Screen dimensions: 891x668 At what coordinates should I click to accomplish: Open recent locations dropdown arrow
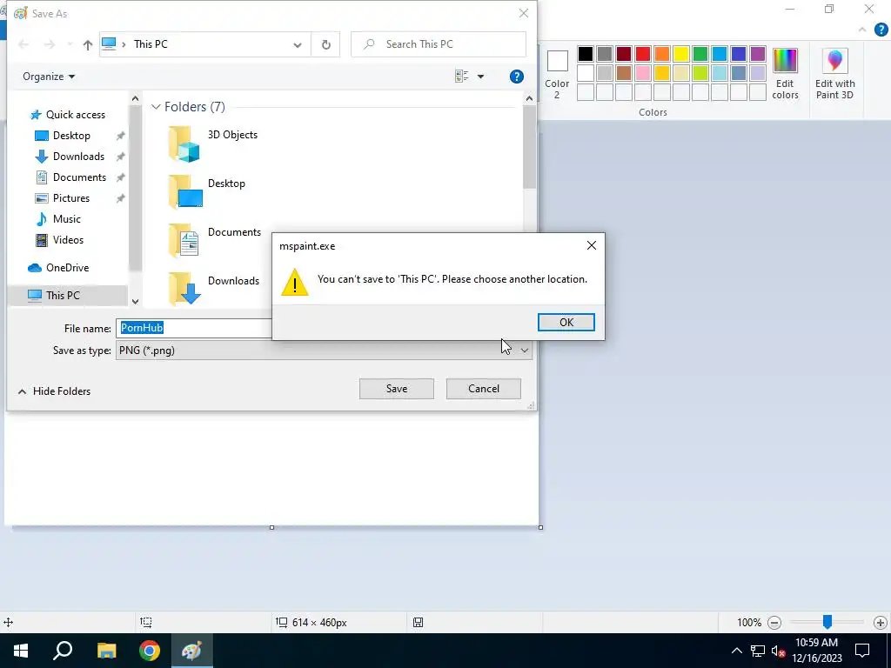pos(70,44)
